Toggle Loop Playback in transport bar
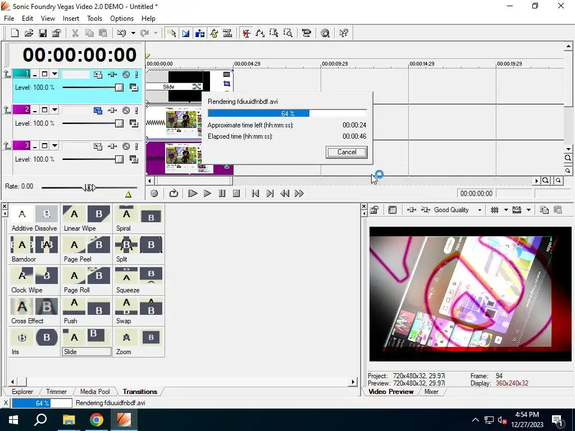 [x=174, y=194]
